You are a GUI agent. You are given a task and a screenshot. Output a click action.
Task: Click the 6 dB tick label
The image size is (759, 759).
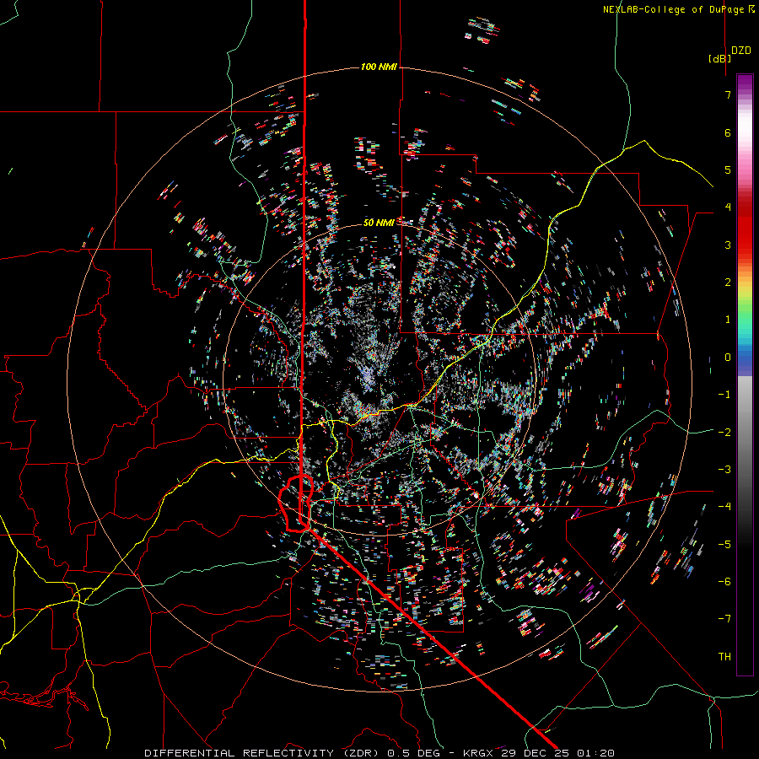coord(728,132)
